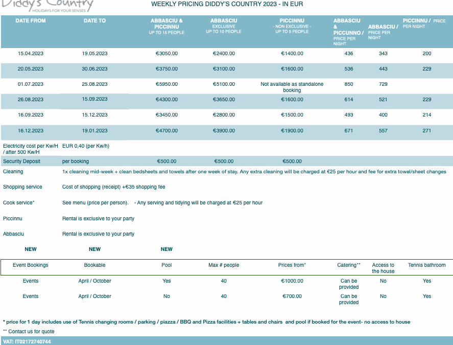The width and height of the screenshot is (453, 345).
Task: Select the 'UP TO 5 PEOPLE' header text
Action: coord(292,32)
